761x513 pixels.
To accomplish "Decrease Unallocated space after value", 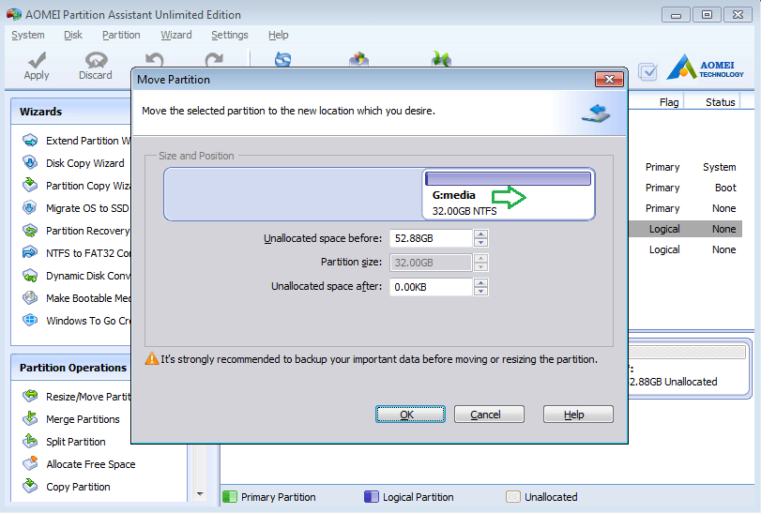I will (x=480, y=291).
